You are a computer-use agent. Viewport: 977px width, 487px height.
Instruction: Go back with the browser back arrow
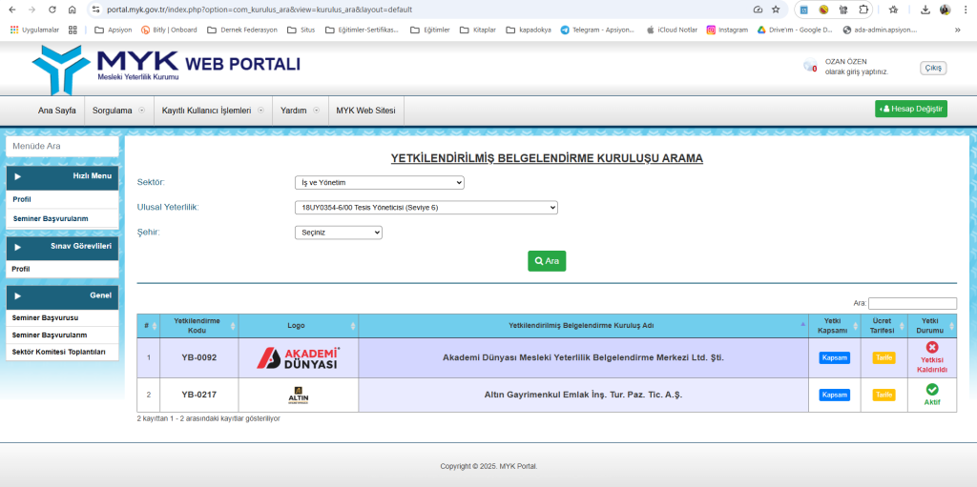pyautogui.click(x=12, y=10)
